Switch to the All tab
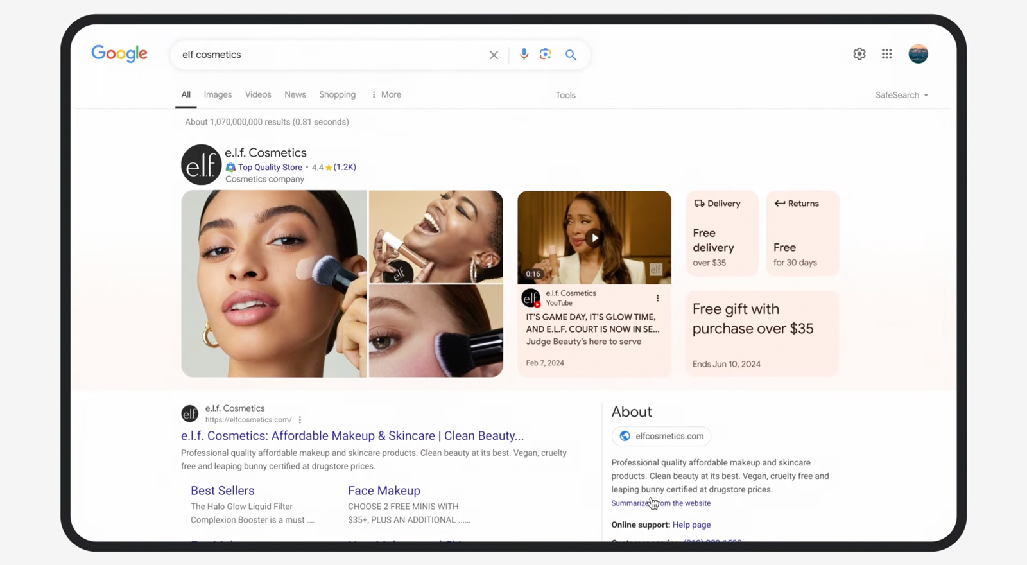 [186, 95]
